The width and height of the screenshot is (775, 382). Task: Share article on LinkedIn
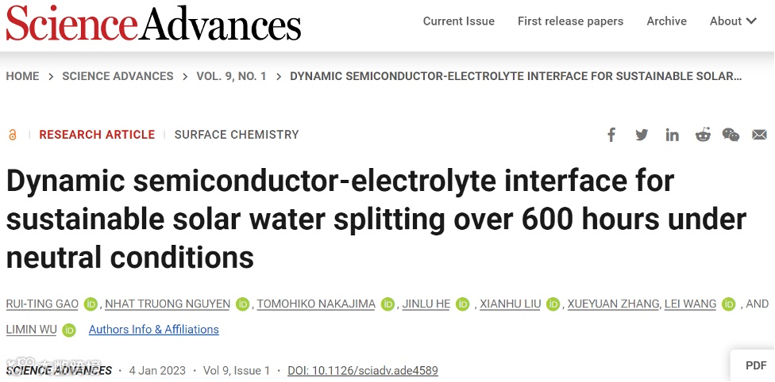point(673,135)
